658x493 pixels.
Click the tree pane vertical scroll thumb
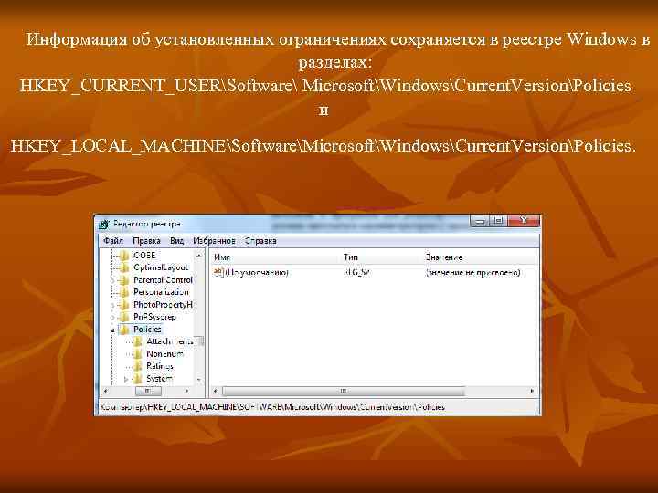pos(200,341)
